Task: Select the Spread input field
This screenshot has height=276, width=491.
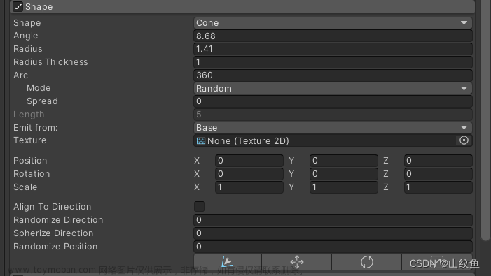Action: tap(333, 101)
